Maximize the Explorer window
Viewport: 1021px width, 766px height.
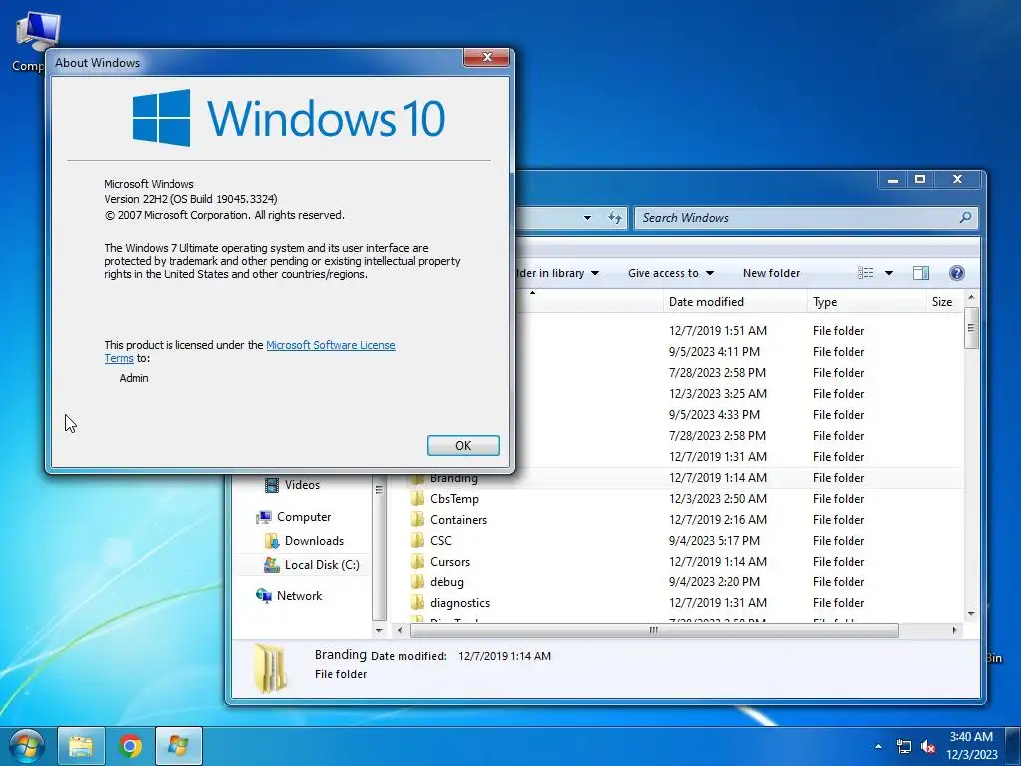920,179
